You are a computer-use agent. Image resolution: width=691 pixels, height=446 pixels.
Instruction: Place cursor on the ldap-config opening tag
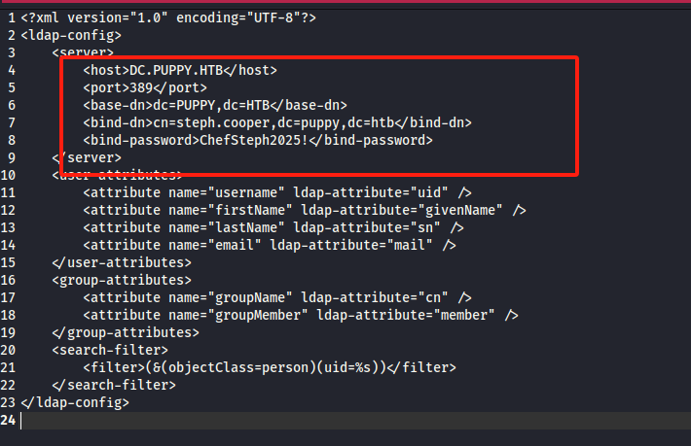click(71, 35)
